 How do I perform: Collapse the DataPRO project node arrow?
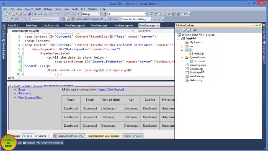coord(178,39)
